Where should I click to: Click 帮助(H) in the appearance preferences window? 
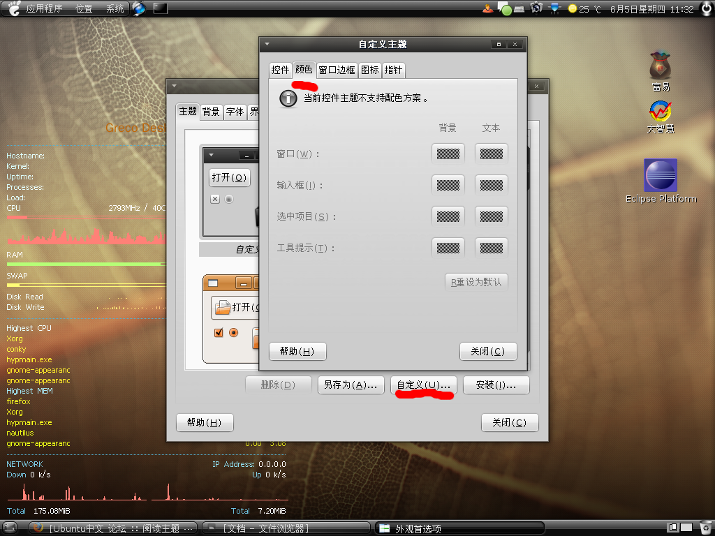(205, 423)
